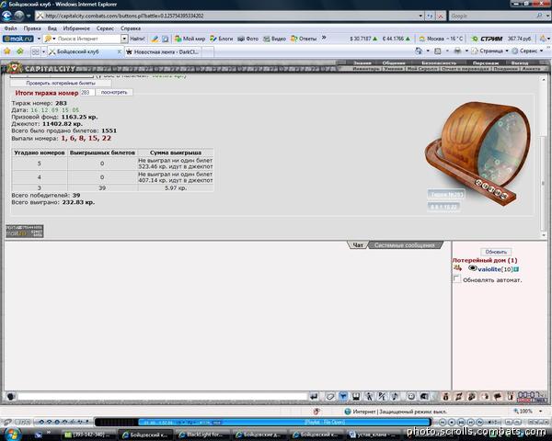This screenshot has width=552, height=441.
Task: Click the stop button on media player bar
Action: (x=452, y=422)
